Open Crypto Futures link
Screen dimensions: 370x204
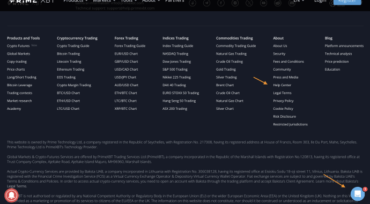[x=18, y=46]
